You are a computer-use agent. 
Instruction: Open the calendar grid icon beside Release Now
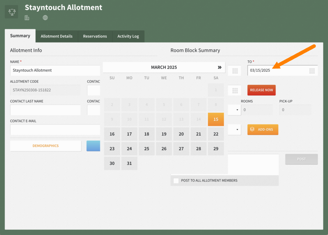(235, 91)
